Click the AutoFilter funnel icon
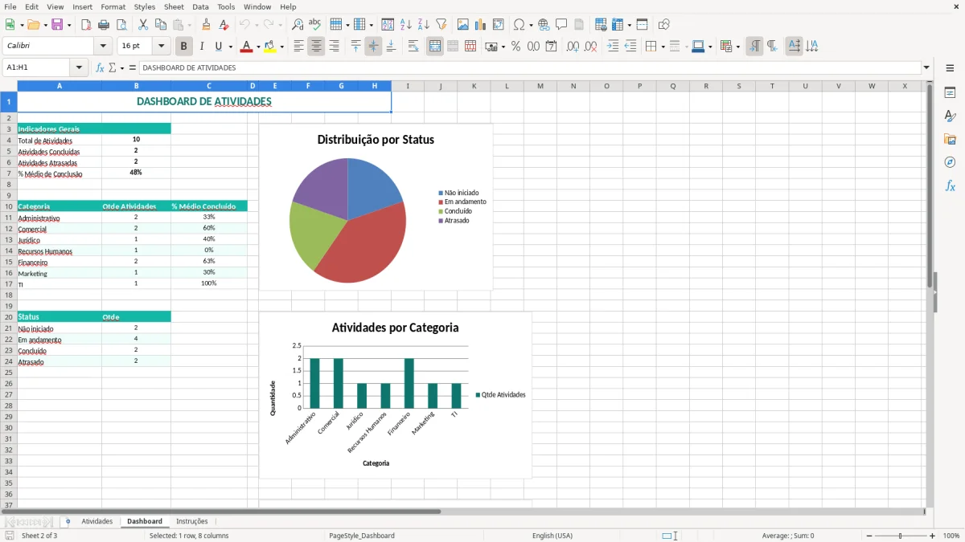 click(441, 25)
